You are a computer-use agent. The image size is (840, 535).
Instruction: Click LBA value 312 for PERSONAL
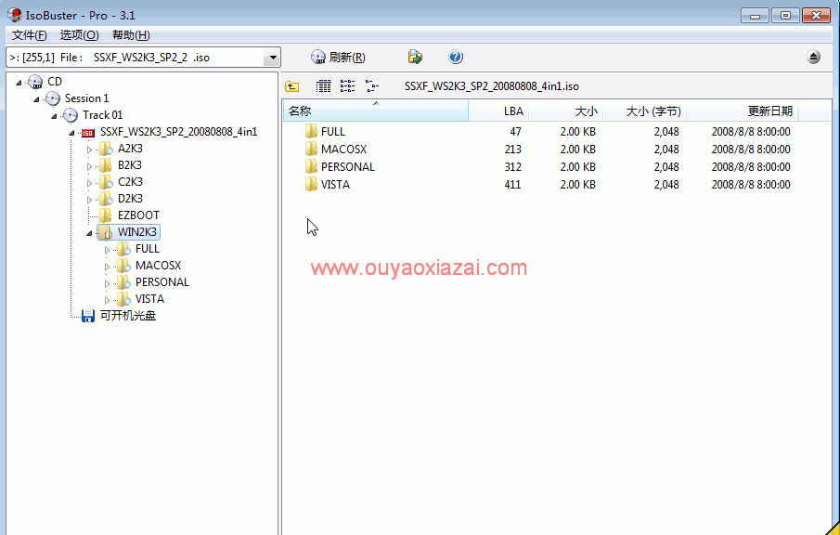[x=512, y=166]
